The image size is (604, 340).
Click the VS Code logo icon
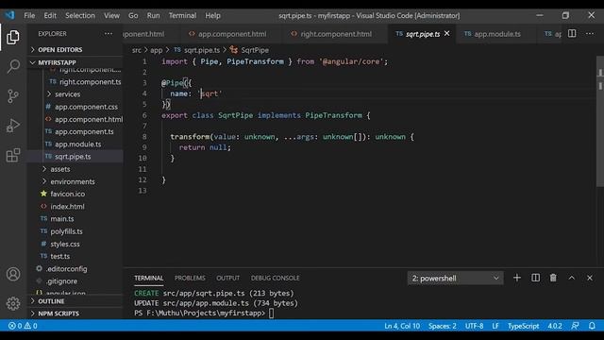click(x=9, y=15)
